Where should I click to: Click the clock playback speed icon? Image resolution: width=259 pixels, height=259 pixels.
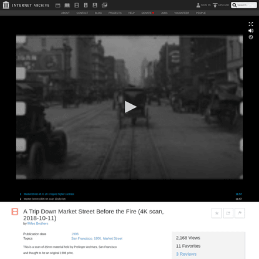tap(251, 37)
